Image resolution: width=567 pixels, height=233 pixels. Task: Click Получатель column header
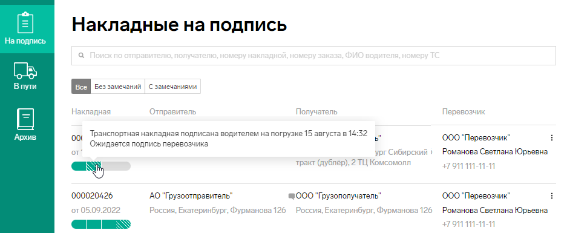pos(316,112)
